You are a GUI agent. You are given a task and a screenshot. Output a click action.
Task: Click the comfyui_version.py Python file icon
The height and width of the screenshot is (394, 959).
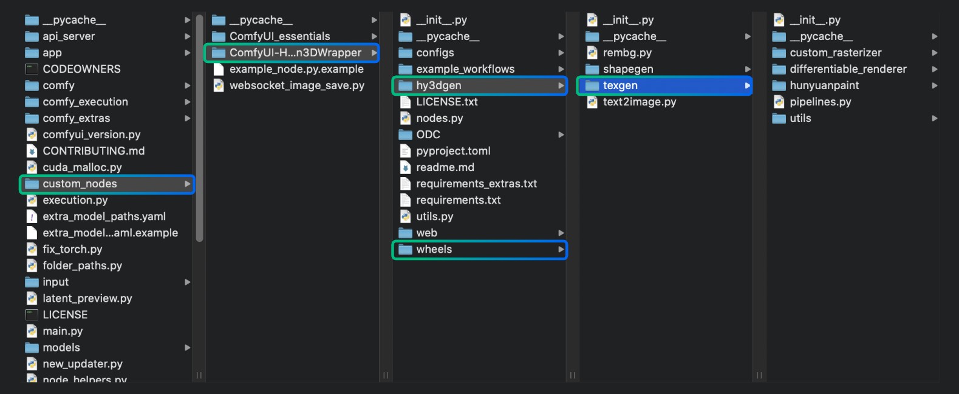(32, 135)
